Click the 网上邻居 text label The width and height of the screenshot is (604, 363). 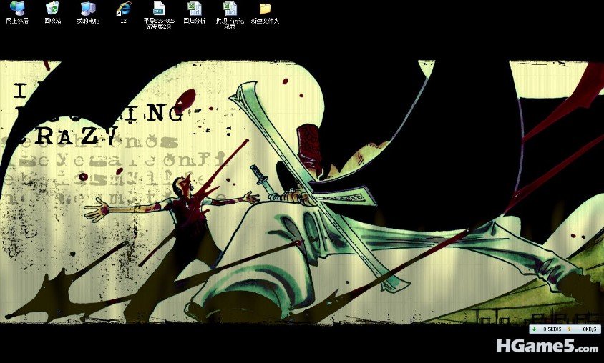click(16, 21)
